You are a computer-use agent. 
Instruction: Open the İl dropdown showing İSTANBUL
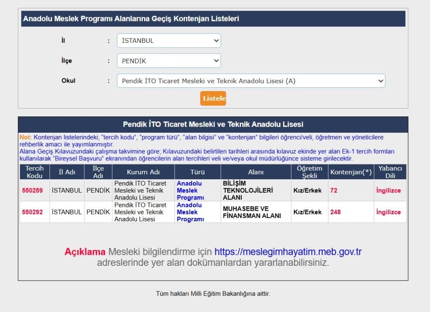(x=168, y=41)
